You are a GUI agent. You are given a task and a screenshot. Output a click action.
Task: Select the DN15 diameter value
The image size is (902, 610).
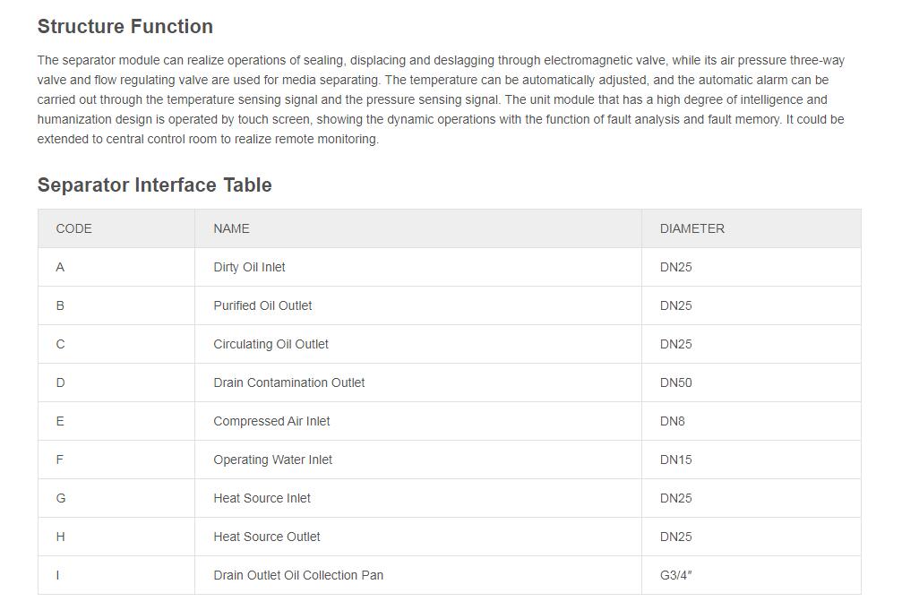676,460
